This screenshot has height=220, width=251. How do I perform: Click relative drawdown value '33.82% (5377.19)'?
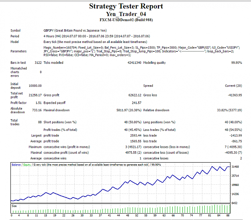coord(229,110)
